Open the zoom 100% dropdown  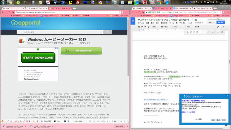click(155, 27)
